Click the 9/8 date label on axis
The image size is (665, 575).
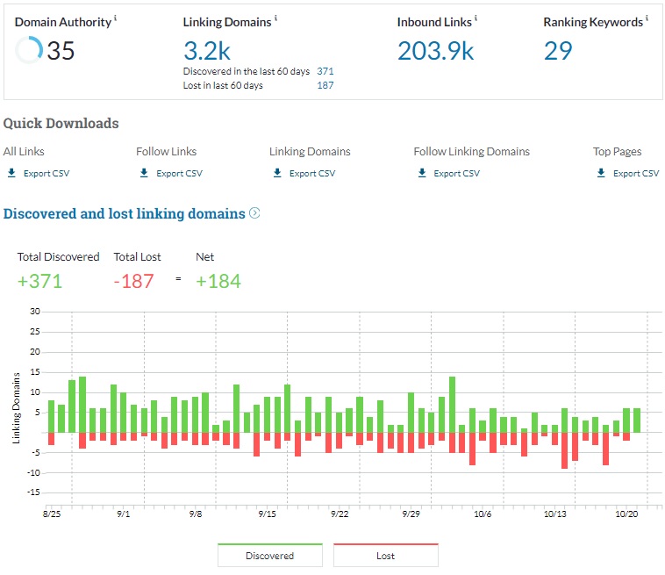pyautogui.click(x=196, y=514)
